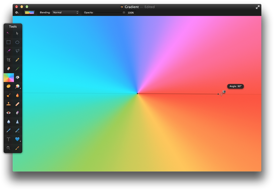
Task: Pick the Pen tool
Action: pos(8,130)
